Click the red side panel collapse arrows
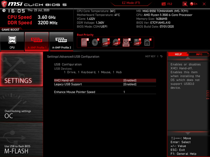This screenshot has height=157, width=210. [208, 99]
